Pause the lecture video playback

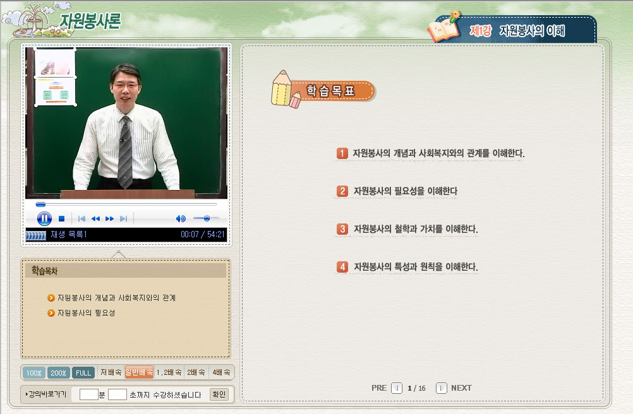point(45,218)
